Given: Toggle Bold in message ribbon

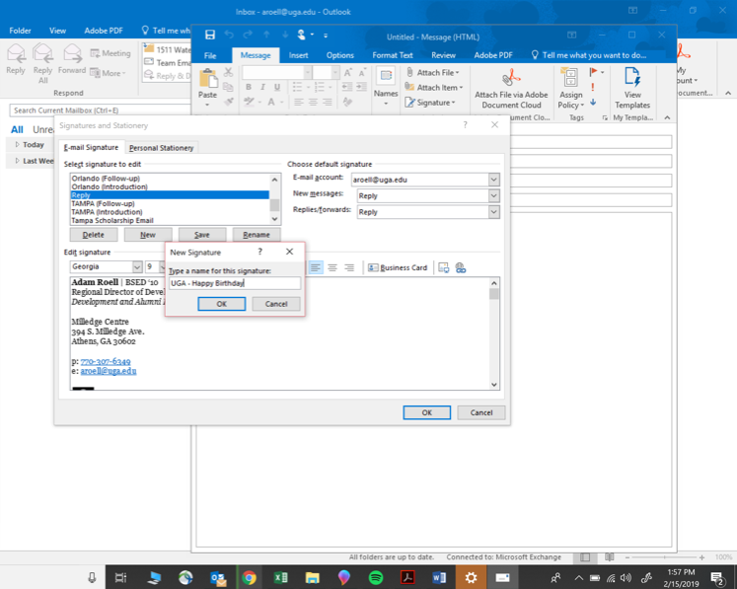Looking at the screenshot, I should 249,87.
